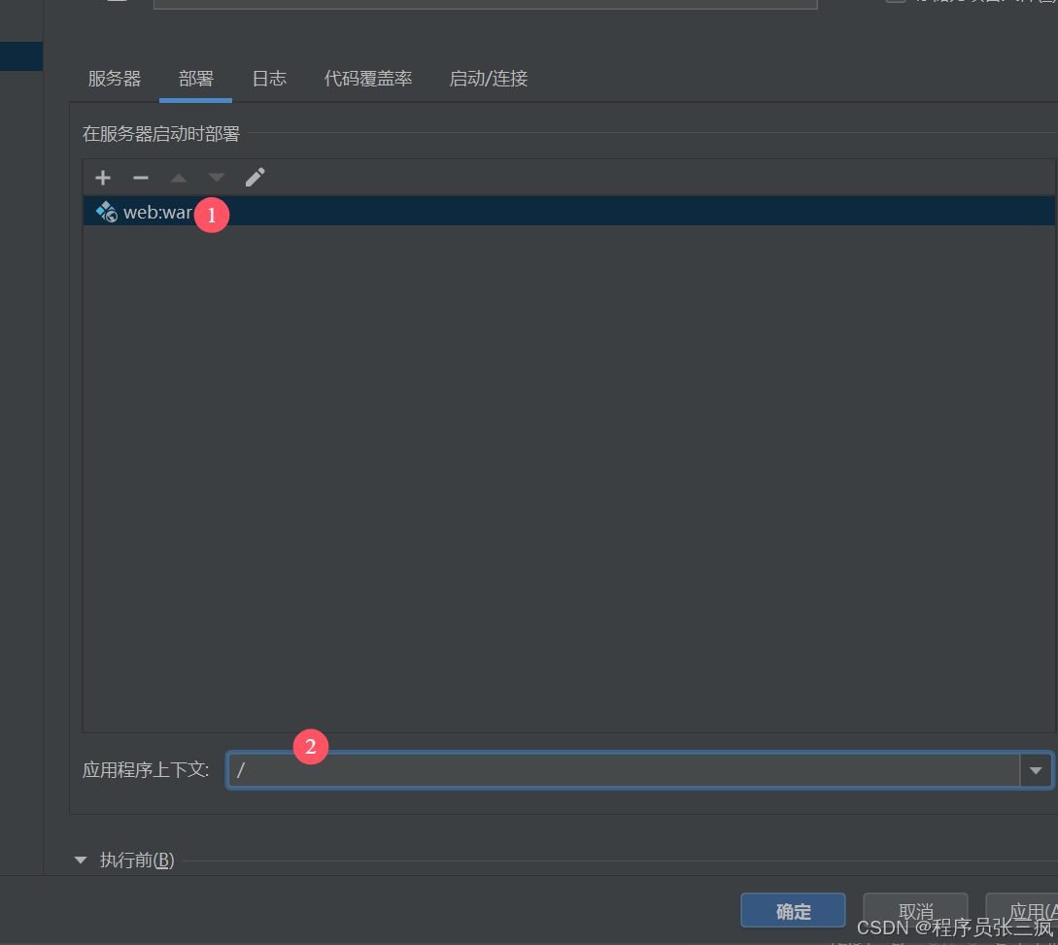Collapse the 执行前(B) section
The width and height of the screenshot is (1058, 945).
point(81,860)
